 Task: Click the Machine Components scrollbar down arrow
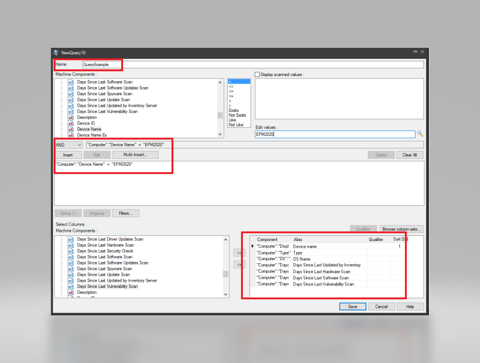[220, 134]
